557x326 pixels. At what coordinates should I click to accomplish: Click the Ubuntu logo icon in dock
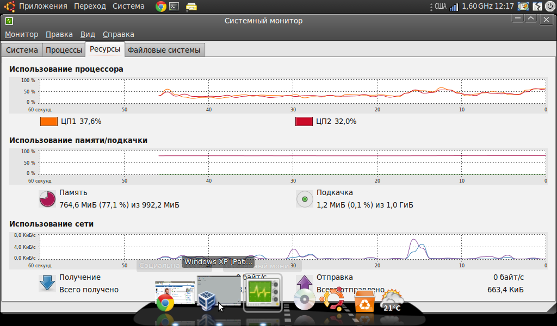pyautogui.click(x=332, y=299)
